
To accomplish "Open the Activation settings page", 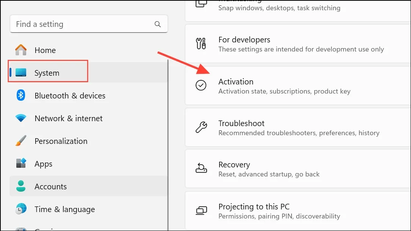I will click(298, 86).
